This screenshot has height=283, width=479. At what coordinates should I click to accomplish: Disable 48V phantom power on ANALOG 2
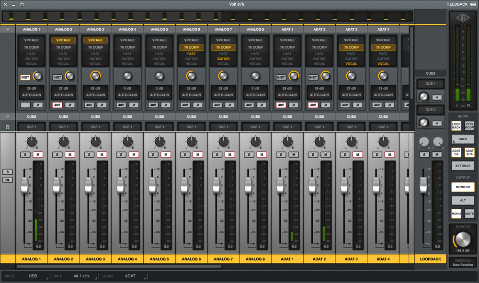pyautogui.click(x=57, y=105)
